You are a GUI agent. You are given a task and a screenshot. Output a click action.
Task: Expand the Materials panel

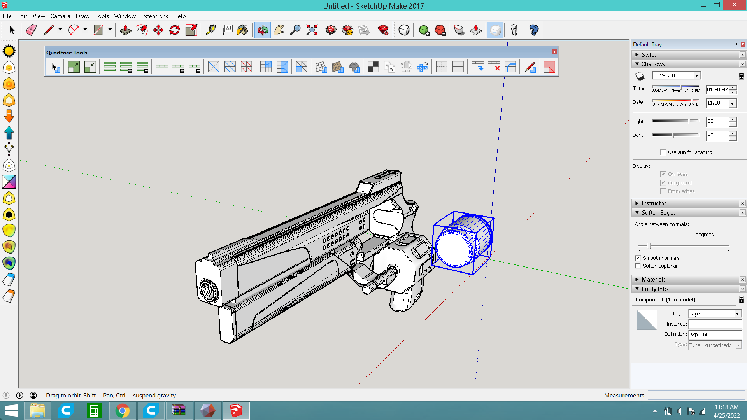tap(654, 279)
